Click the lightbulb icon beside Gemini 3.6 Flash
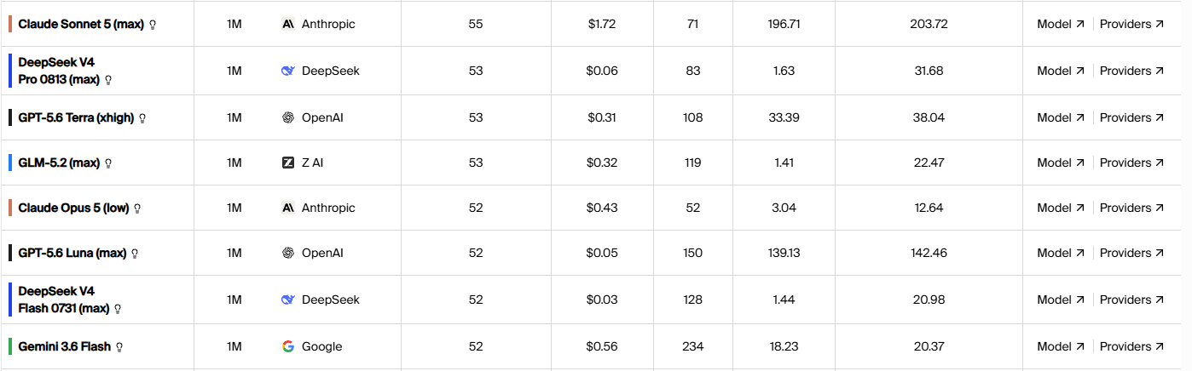1192x371 pixels. tap(119, 347)
